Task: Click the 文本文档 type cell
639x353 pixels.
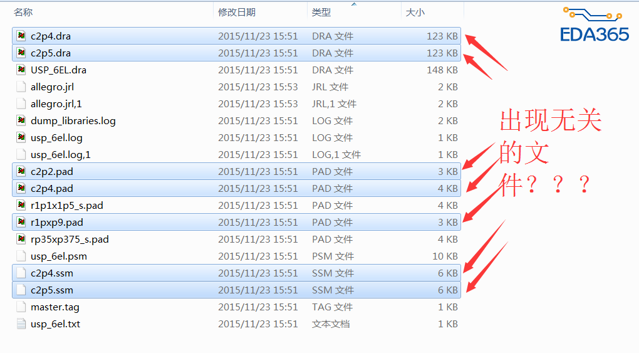Action: coord(331,324)
